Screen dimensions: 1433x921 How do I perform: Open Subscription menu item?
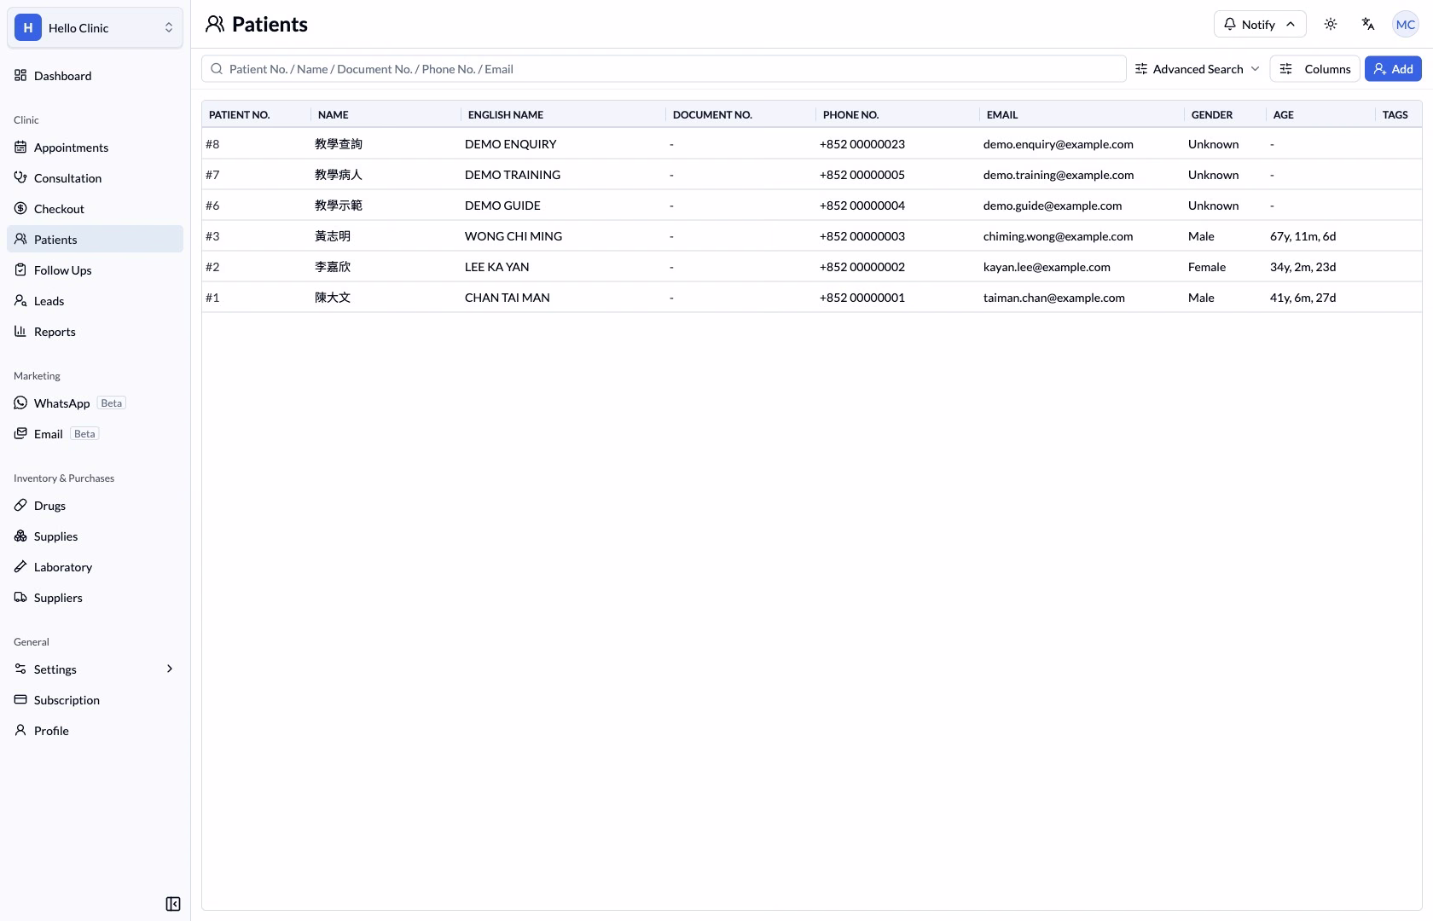96,699
